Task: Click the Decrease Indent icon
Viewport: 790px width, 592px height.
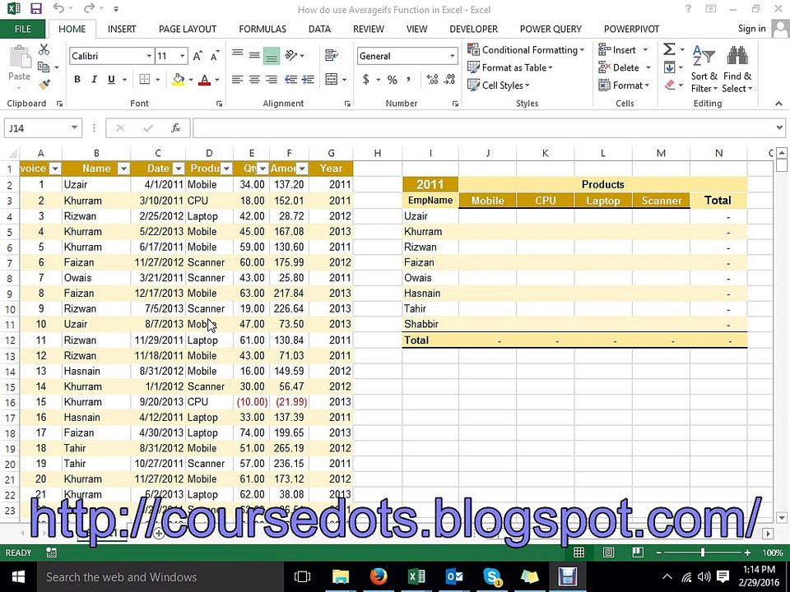Action: (x=290, y=80)
